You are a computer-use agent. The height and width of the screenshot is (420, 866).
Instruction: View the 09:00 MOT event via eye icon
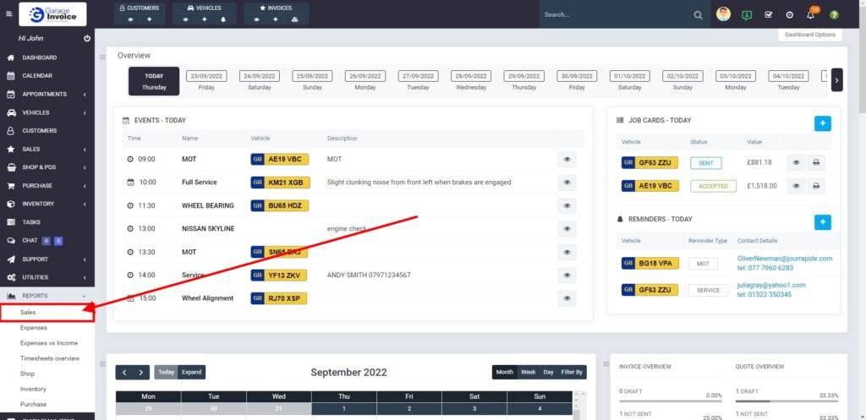(x=567, y=159)
